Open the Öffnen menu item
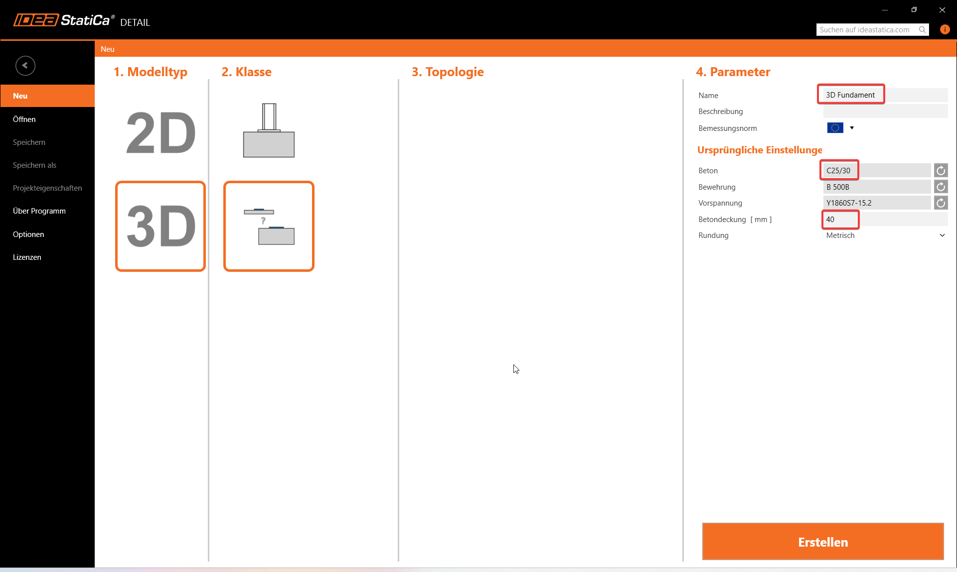 coord(24,119)
